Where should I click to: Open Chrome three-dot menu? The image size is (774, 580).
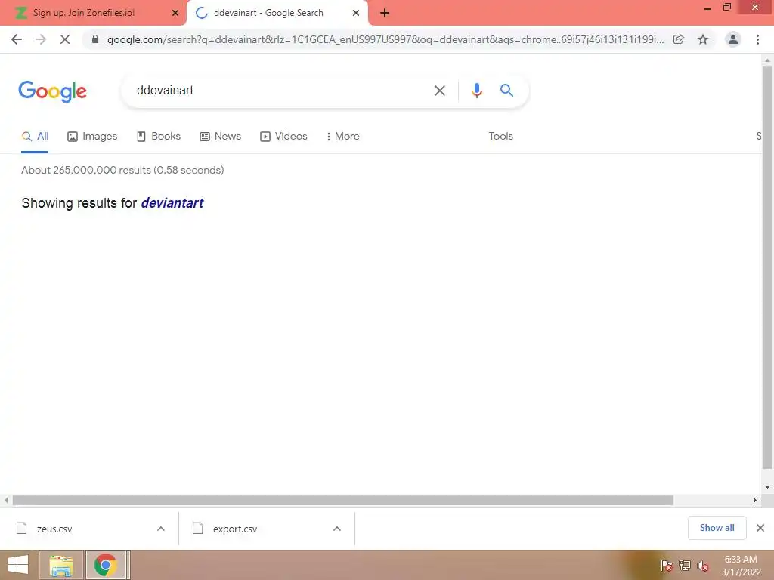(x=757, y=39)
